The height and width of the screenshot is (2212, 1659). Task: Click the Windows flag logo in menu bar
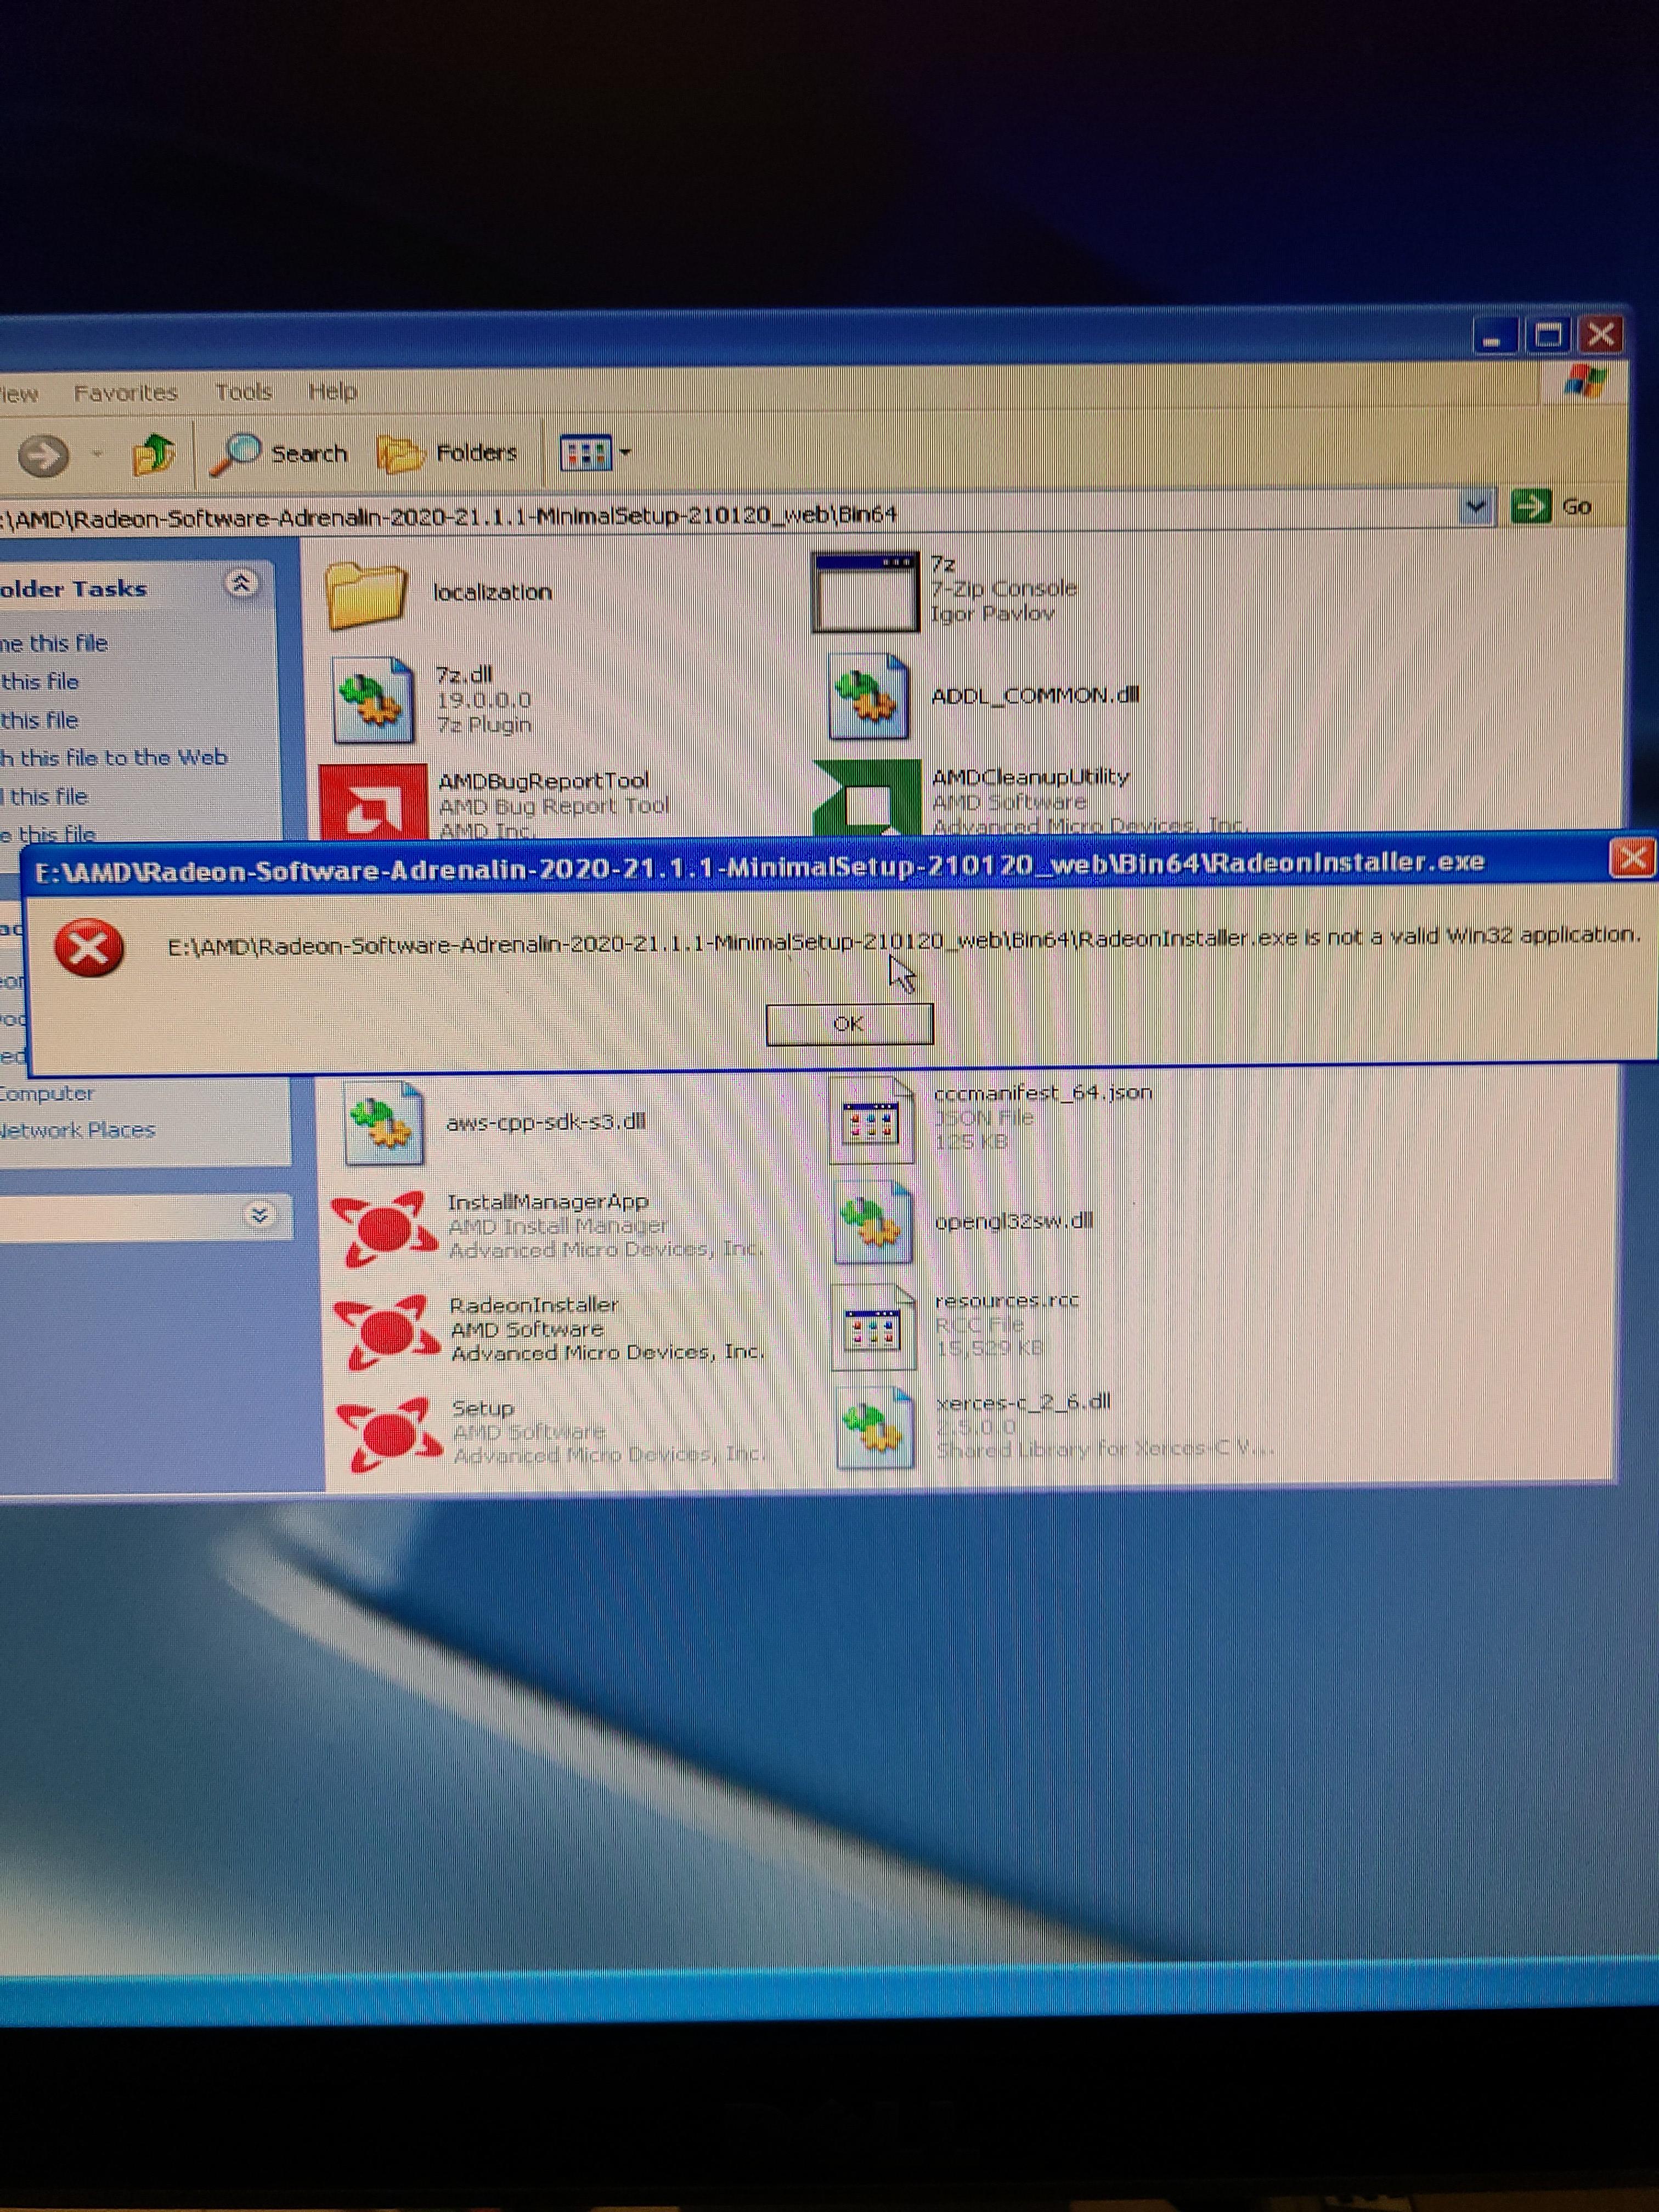[x=1585, y=381]
